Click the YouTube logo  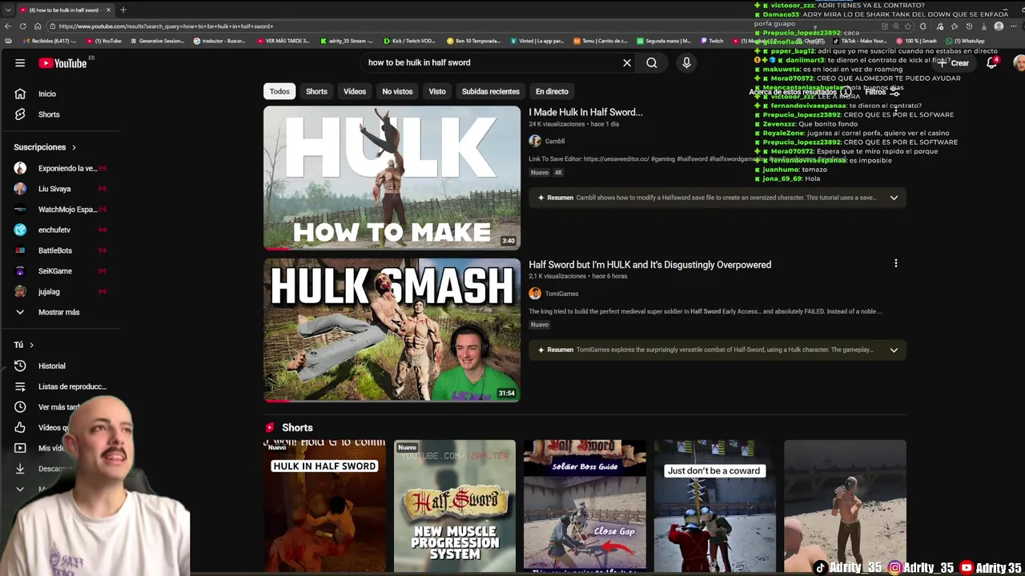click(62, 63)
